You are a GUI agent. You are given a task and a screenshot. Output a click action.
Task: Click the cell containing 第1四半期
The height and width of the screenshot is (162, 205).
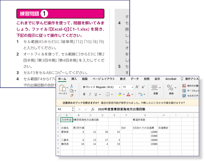tap(78, 128)
